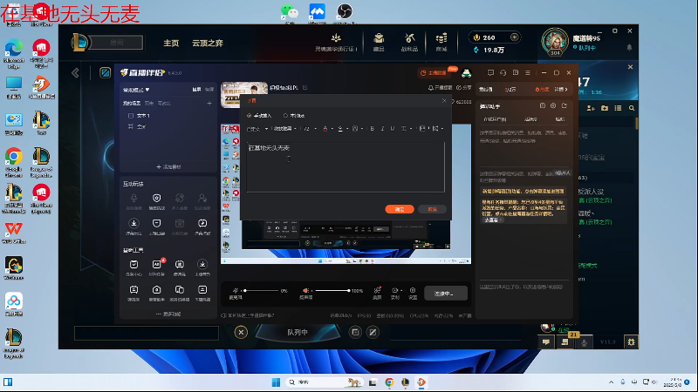
Task: Expand more functions at panel bottom
Action: click(168, 314)
